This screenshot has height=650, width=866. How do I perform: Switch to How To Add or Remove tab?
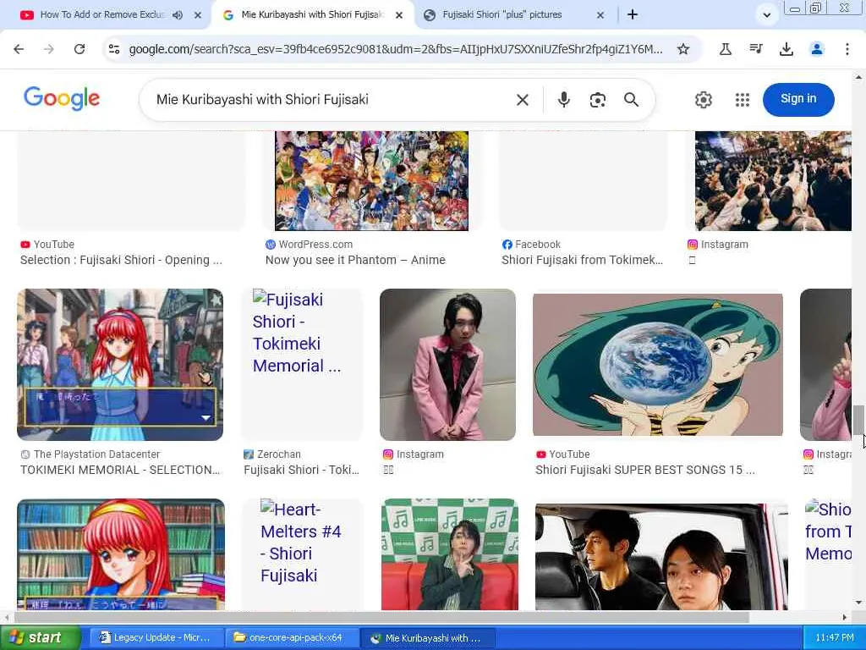click(x=102, y=15)
